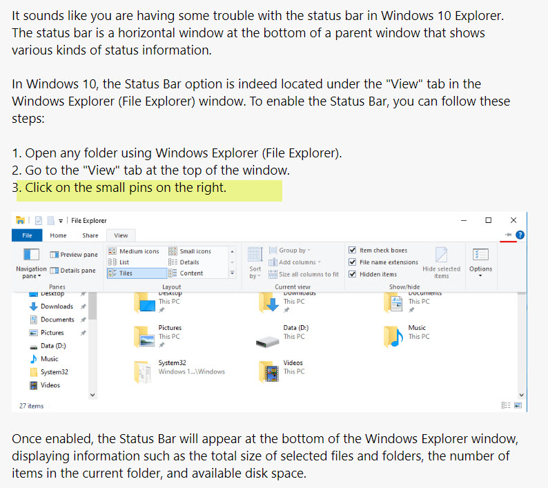Select Data (D:) in navigation pane
The image size is (548, 488).
click(x=48, y=346)
